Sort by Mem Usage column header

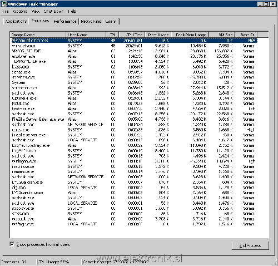click(x=158, y=35)
